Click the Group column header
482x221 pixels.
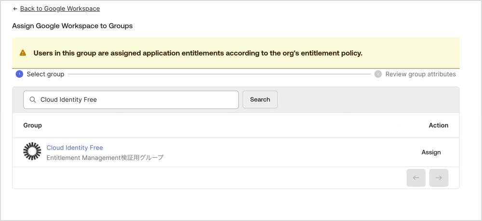tap(33, 125)
